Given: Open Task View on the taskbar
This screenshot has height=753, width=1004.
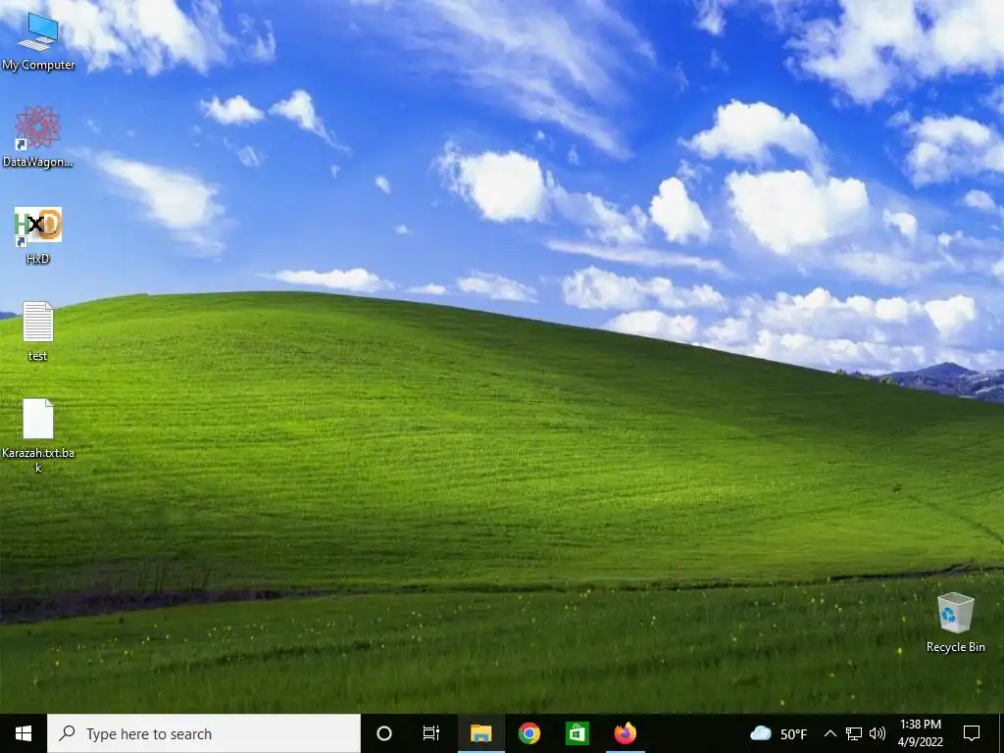Looking at the screenshot, I should tap(431, 733).
